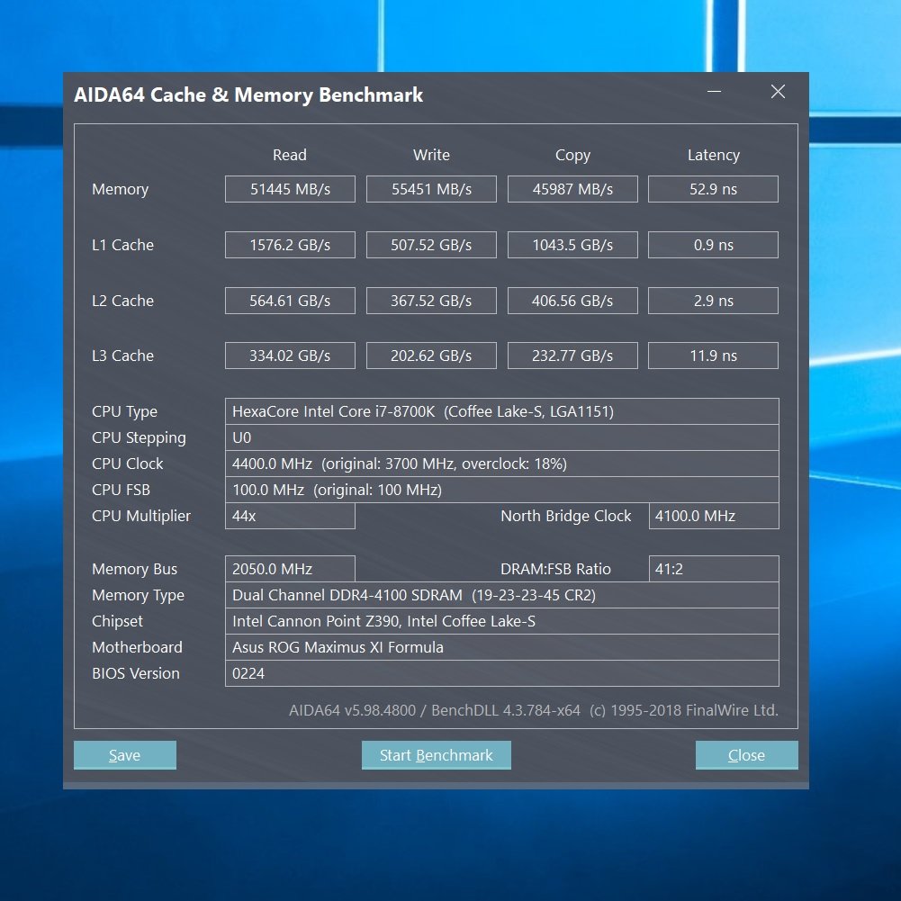Click the Copy column header
The height and width of the screenshot is (901, 901).
coord(572,155)
